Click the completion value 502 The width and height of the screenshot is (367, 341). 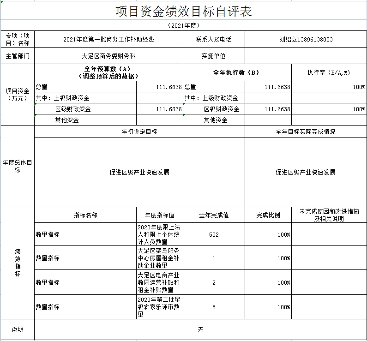(x=214, y=234)
